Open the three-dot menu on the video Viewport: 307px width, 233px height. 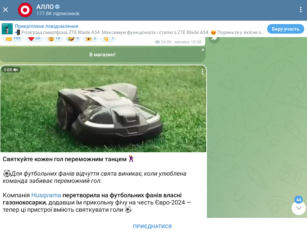click(x=203, y=71)
